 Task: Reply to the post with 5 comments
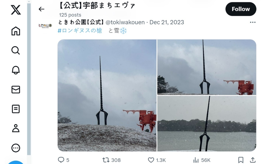pyautogui.click(x=63, y=160)
